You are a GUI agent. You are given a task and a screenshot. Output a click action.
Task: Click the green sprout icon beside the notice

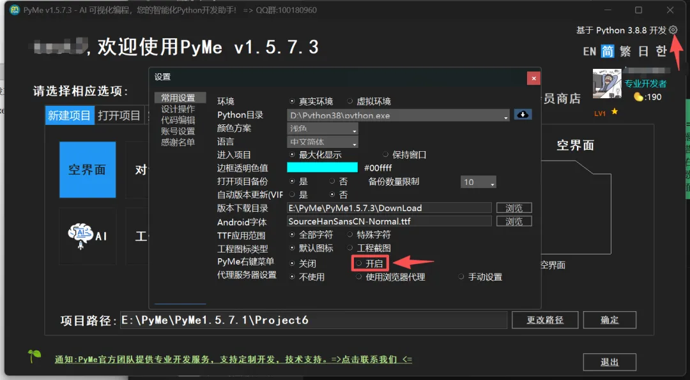coord(34,355)
